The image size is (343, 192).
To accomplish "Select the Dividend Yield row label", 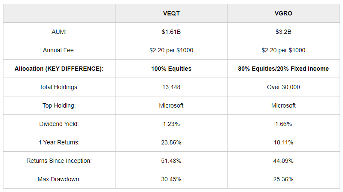I will pyautogui.click(x=59, y=124).
